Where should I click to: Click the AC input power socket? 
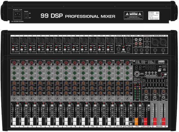click(x=18, y=15)
